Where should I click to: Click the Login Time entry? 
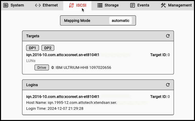[x=55, y=109]
